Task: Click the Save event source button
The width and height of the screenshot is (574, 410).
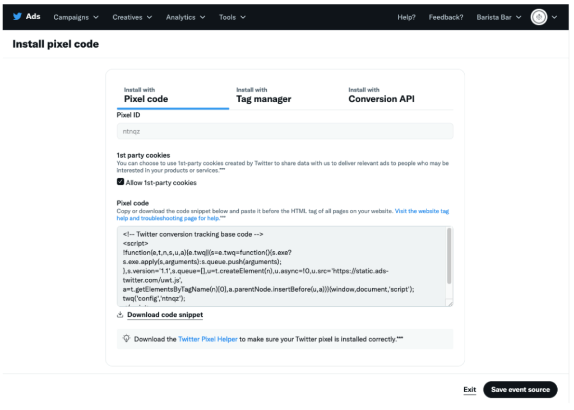Action: 520,390
